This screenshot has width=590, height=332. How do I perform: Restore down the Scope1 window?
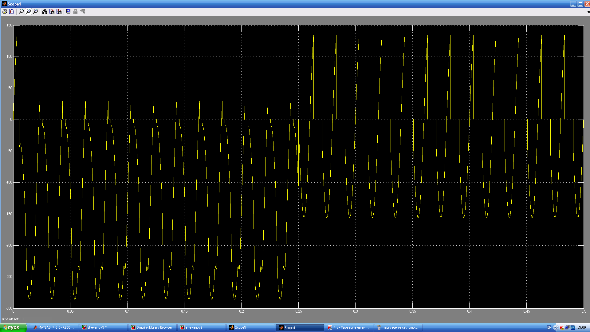[x=580, y=4]
